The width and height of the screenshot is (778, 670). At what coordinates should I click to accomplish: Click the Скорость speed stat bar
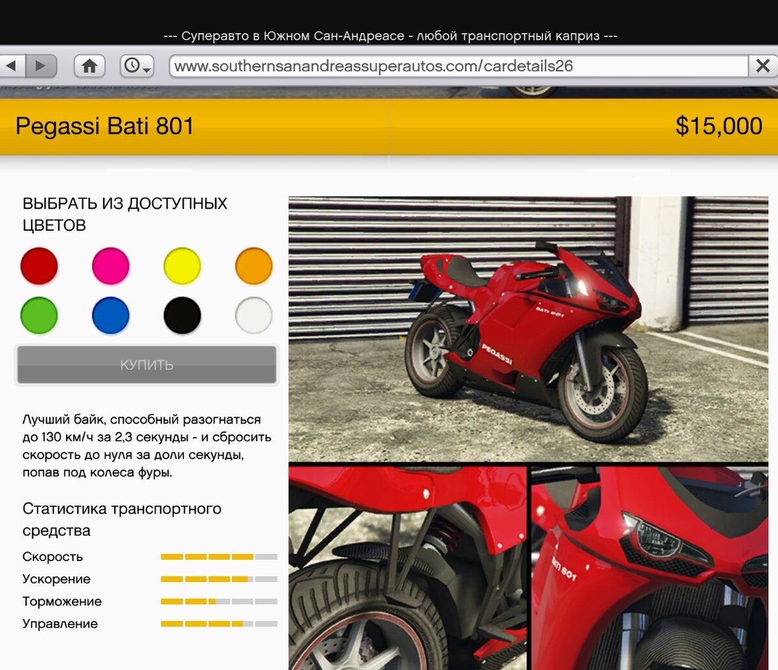[x=219, y=556]
